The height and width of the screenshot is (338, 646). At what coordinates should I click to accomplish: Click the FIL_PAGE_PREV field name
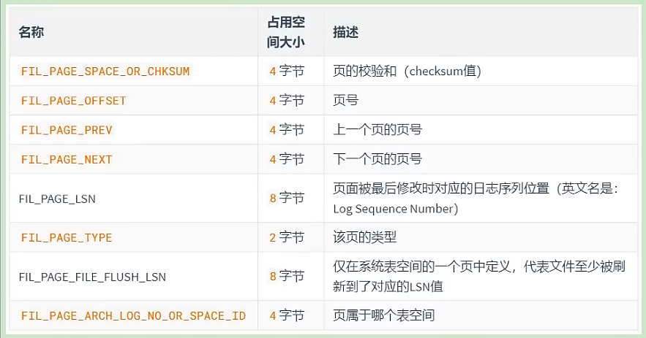tap(67, 130)
